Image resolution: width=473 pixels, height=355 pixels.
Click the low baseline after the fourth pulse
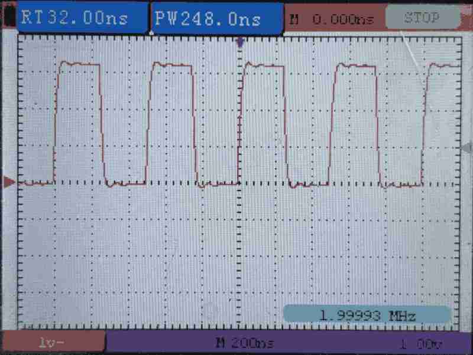402,185
